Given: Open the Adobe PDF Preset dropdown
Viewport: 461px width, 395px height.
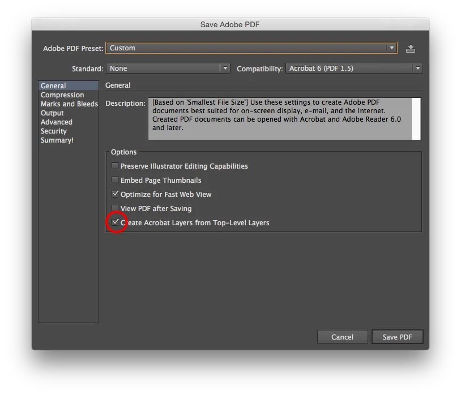Looking at the screenshot, I should pos(251,48).
